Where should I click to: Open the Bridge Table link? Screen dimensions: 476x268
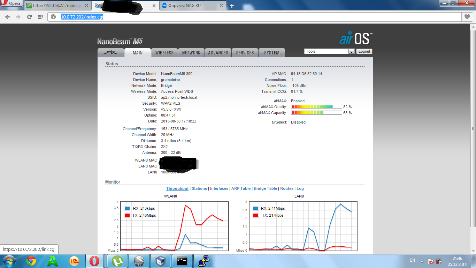point(266,188)
